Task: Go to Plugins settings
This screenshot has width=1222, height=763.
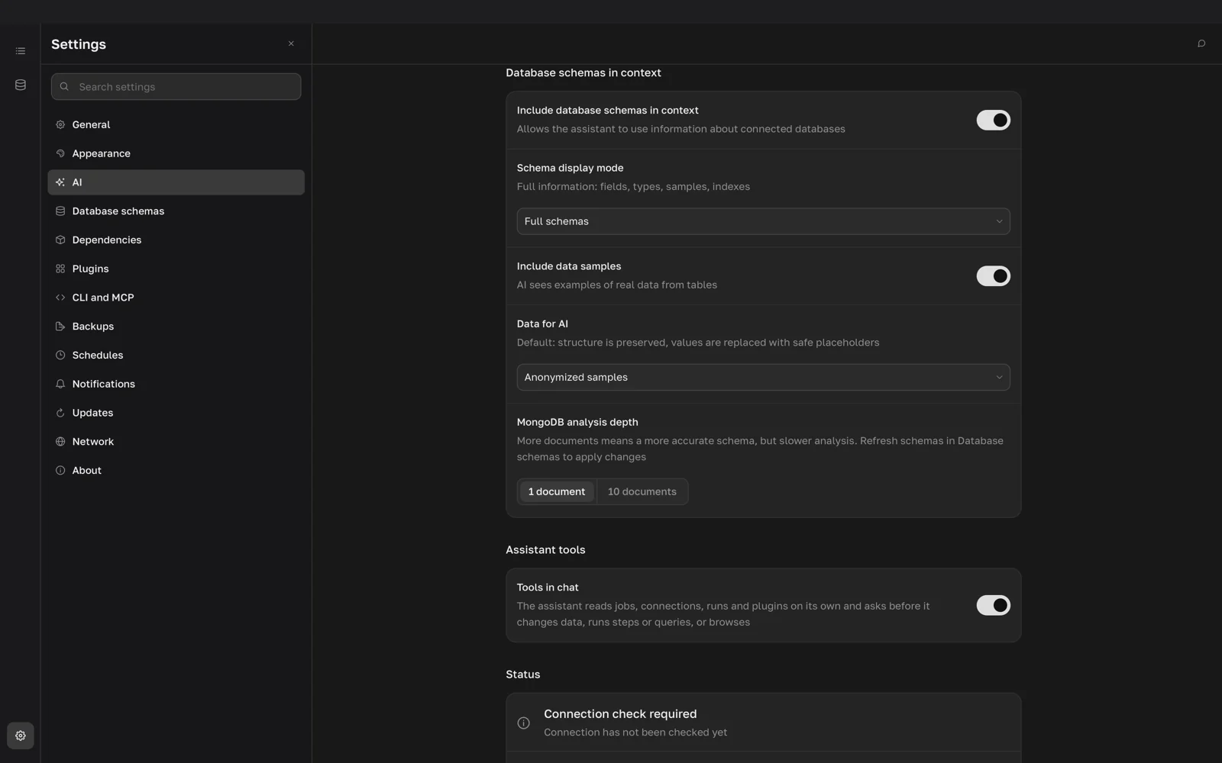Action: coord(176,269)
